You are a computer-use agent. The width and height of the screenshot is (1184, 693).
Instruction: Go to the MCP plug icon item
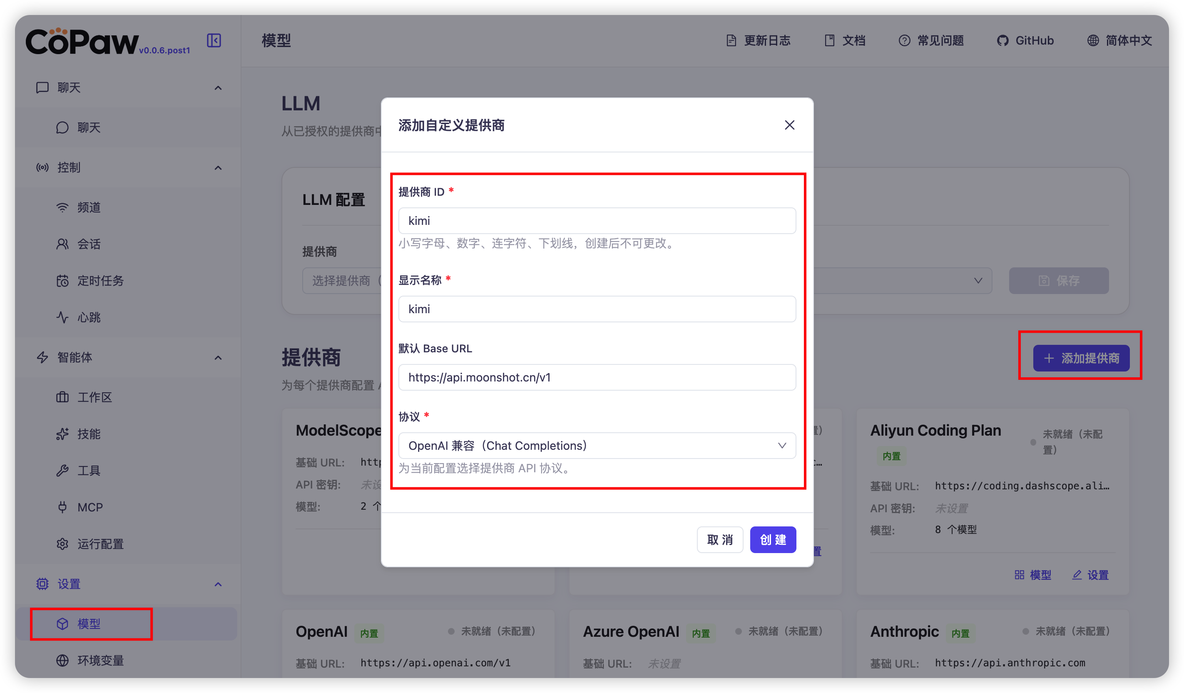(89, 507)
